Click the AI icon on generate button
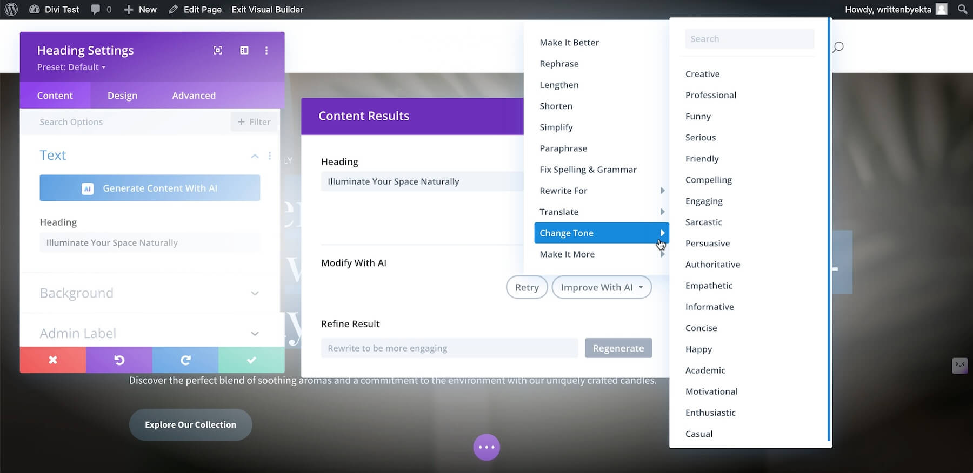Image resolution: width=973 pixels, height=473 pixels. (88, 188)
